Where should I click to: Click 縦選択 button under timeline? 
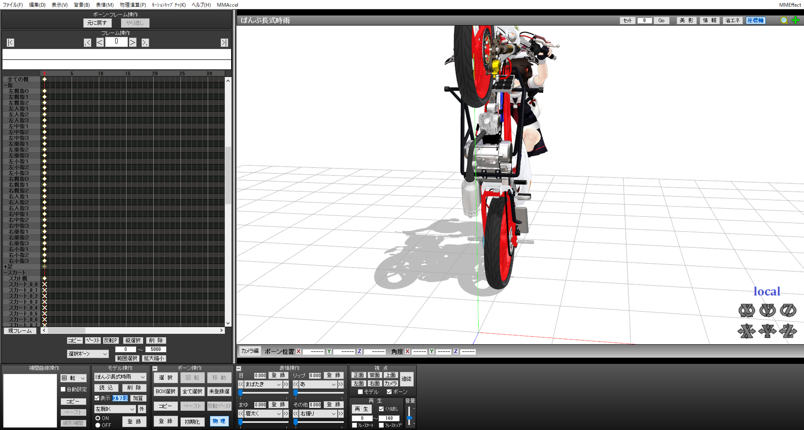[x=133, y=341]
